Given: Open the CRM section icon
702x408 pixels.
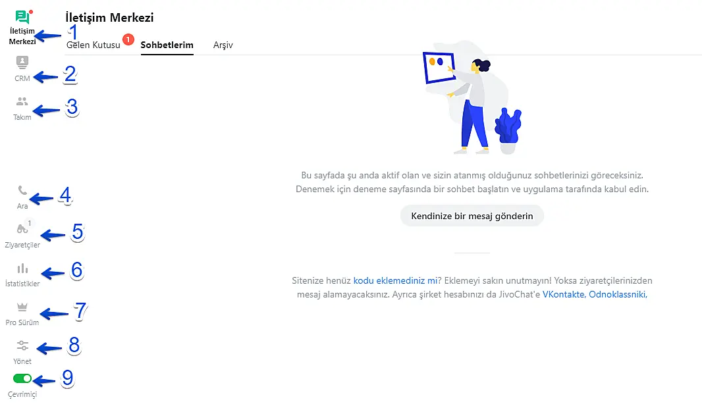Looking at the screenshot, I should [22, 63].
